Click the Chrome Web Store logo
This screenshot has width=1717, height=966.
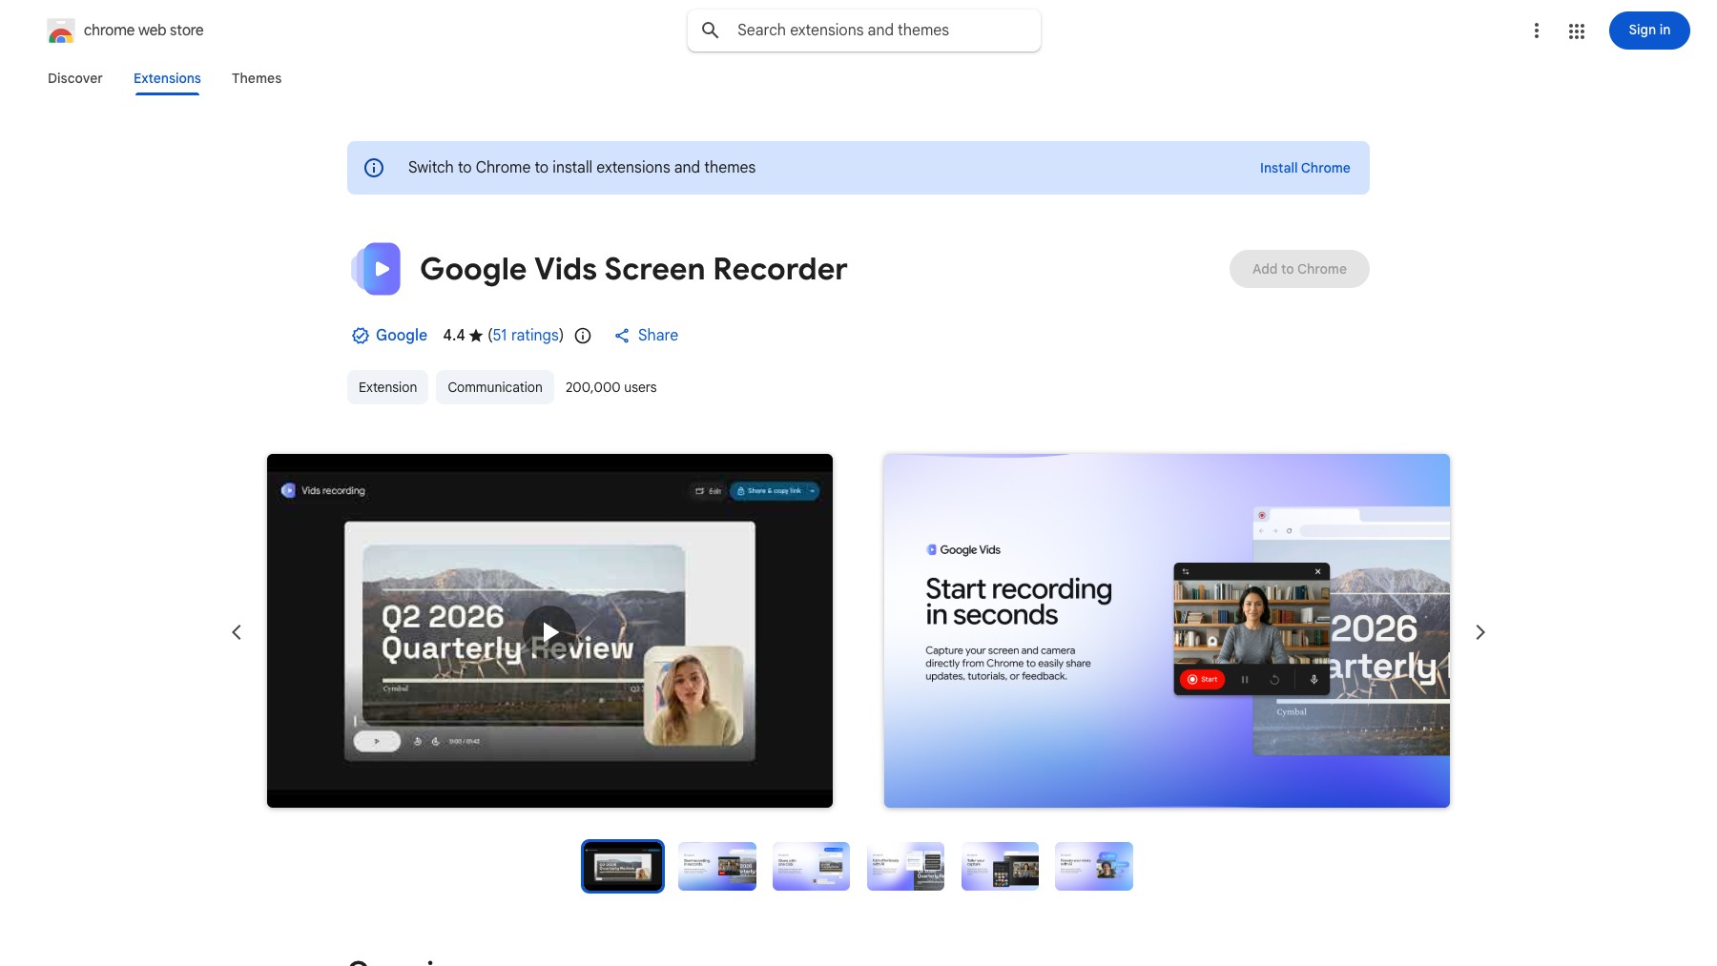tap(61, 31)
